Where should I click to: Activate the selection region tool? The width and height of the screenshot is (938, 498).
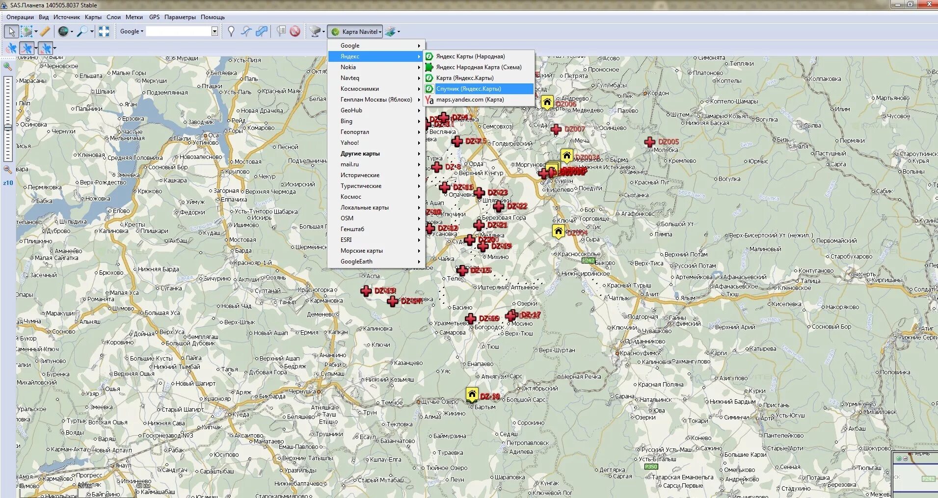point(27,31)
